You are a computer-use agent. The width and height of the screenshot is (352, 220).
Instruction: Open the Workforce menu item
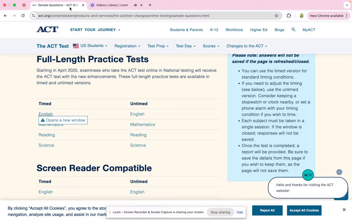(234, 30)
